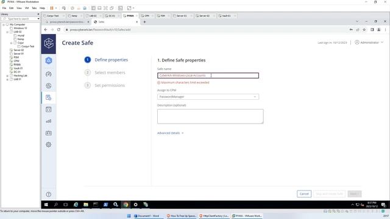Viewport: 390px width, 219px height.
Task: Open the VM taskbar search icon
Action: pyautogui.click(x=56, y=204)
